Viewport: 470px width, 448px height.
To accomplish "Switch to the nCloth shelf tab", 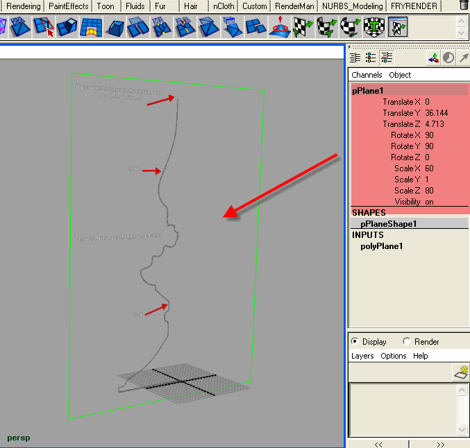I will [222, 6].
